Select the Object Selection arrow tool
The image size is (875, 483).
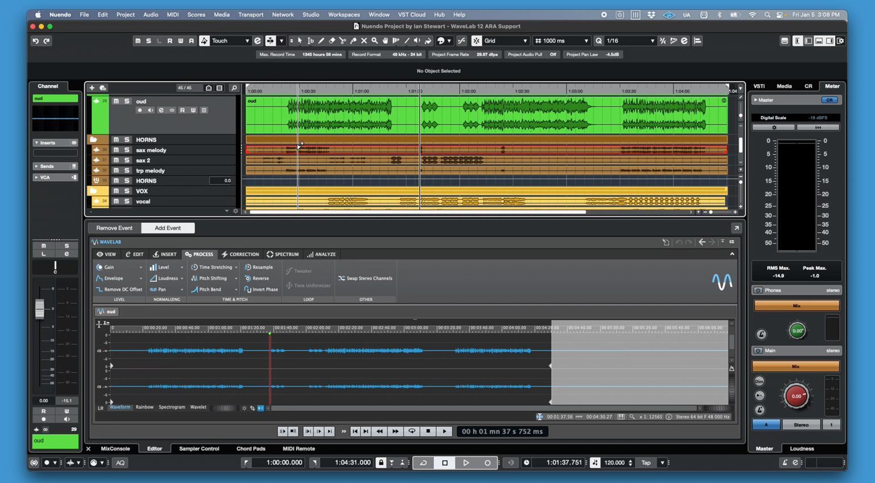point(300,41)
